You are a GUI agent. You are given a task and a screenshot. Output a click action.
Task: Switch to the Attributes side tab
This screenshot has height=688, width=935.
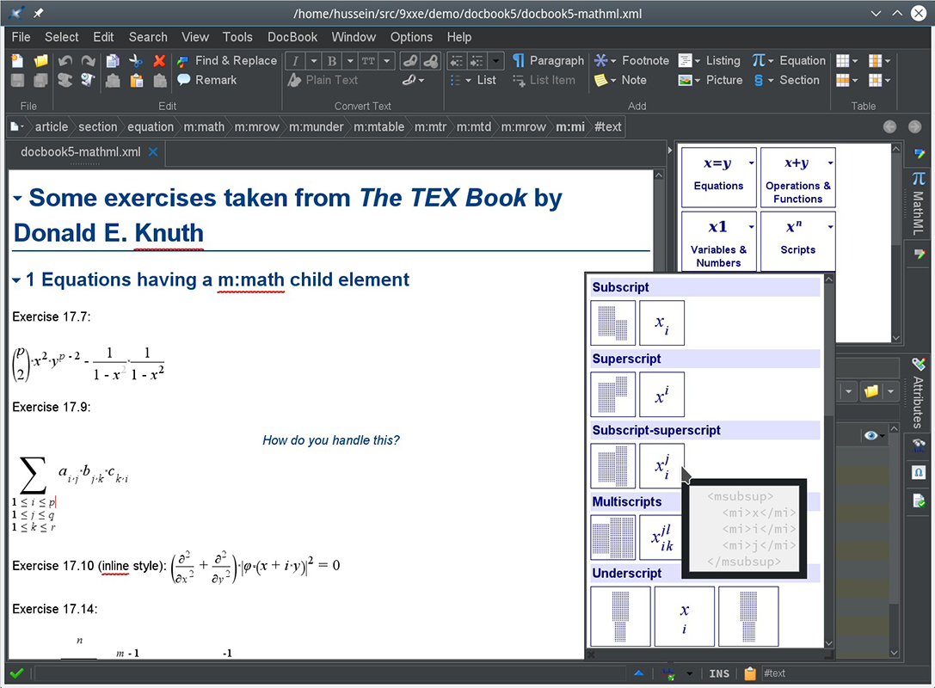point(919,394)
